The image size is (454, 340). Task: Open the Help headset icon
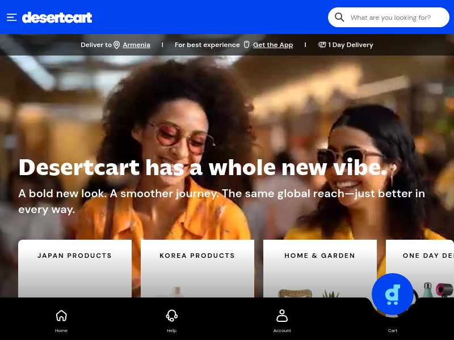click(x=172, y=316)
